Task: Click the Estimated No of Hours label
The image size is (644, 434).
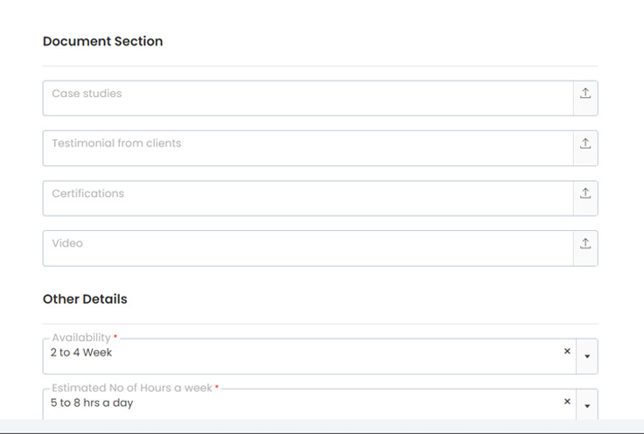Action: pos(131,388)
